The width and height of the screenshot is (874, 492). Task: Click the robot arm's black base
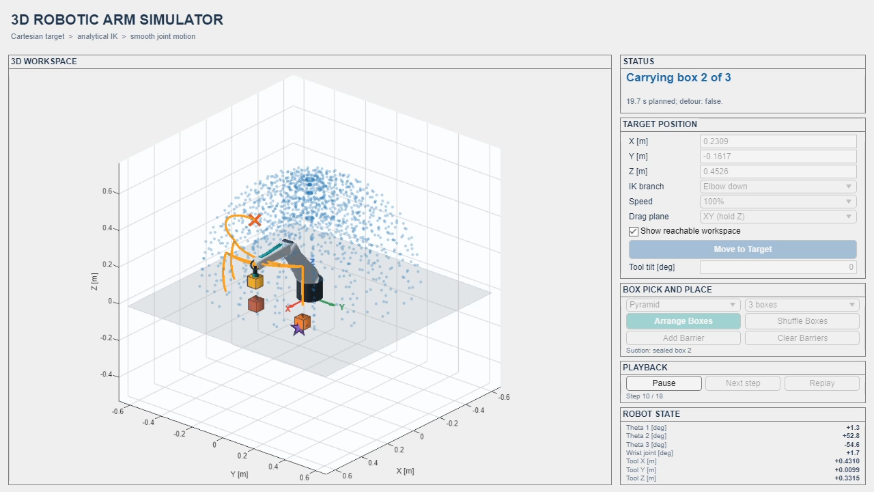(x=311, y=290)
